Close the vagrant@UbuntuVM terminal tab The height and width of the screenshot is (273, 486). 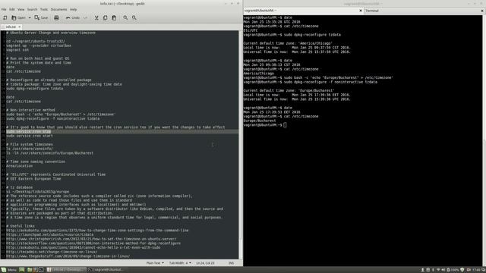[x=361, y=11]
